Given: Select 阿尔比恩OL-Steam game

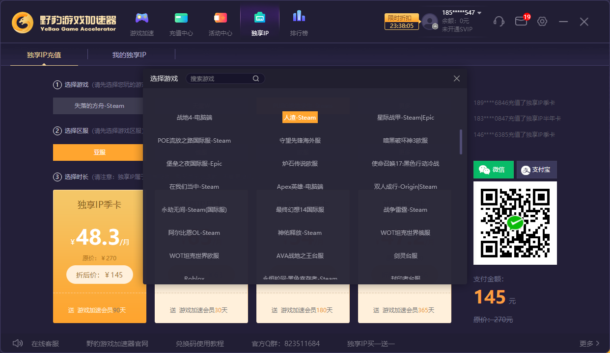Looking at the screenshot, I should click(x=194, y=233).
